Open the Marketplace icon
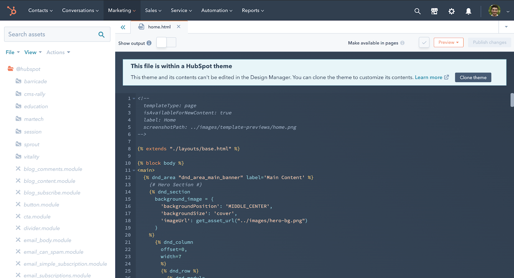Screen dimensions: 514x278 (434, 11)
